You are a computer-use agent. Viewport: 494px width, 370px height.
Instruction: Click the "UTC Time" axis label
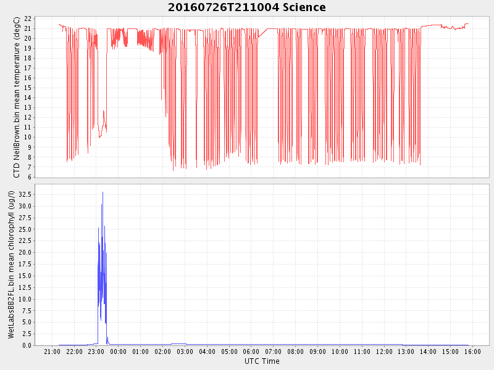tap(262, 361)
